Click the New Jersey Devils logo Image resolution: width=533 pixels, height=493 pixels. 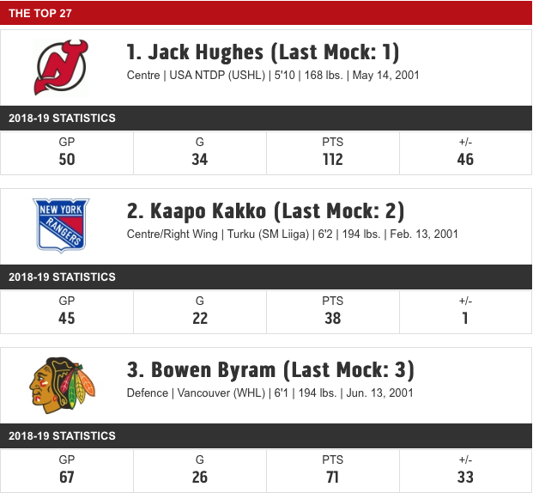tap(61, 67)
